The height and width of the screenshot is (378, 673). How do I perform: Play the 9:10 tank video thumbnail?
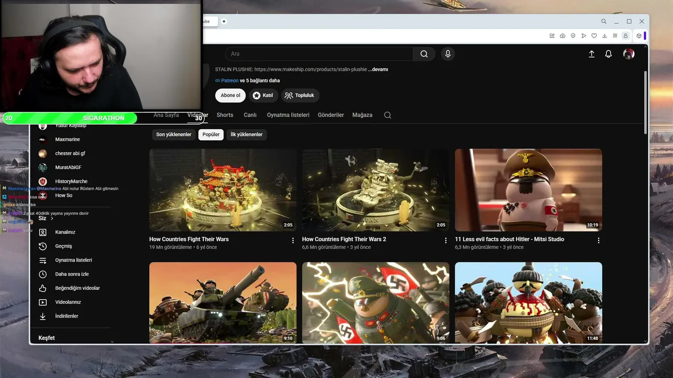[x=223, y=303]
